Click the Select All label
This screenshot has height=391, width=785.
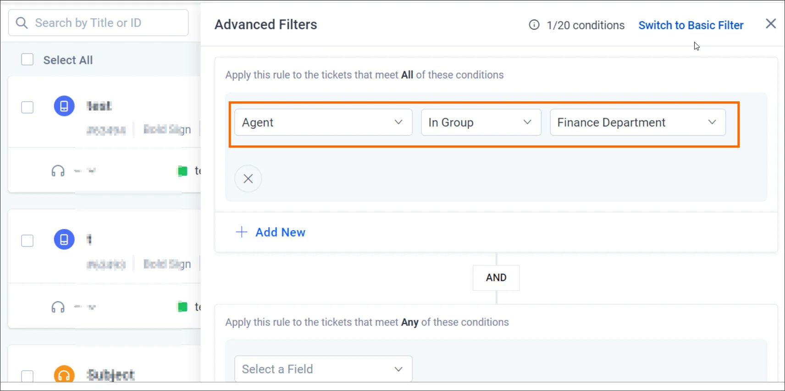pyautogui.click(x=68, y=60)
